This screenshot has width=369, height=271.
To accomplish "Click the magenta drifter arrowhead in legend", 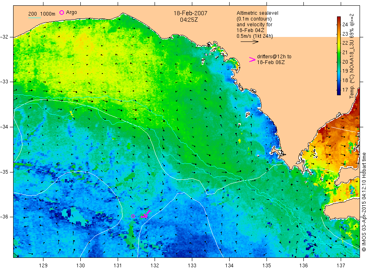I will [x=252, y=60].
